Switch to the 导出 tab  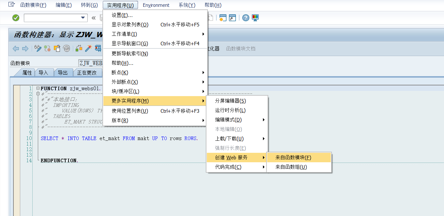click(x=63, y=73)
